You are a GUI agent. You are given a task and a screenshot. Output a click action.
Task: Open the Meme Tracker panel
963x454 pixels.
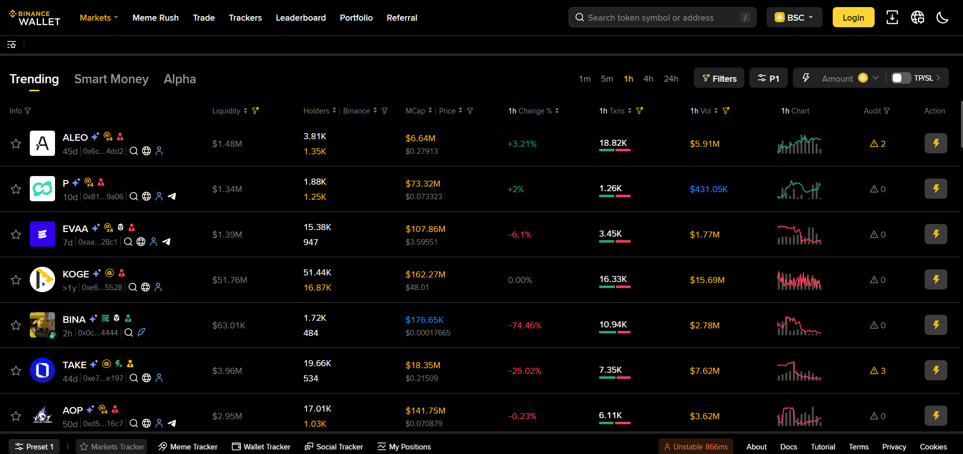click(187, 446)
